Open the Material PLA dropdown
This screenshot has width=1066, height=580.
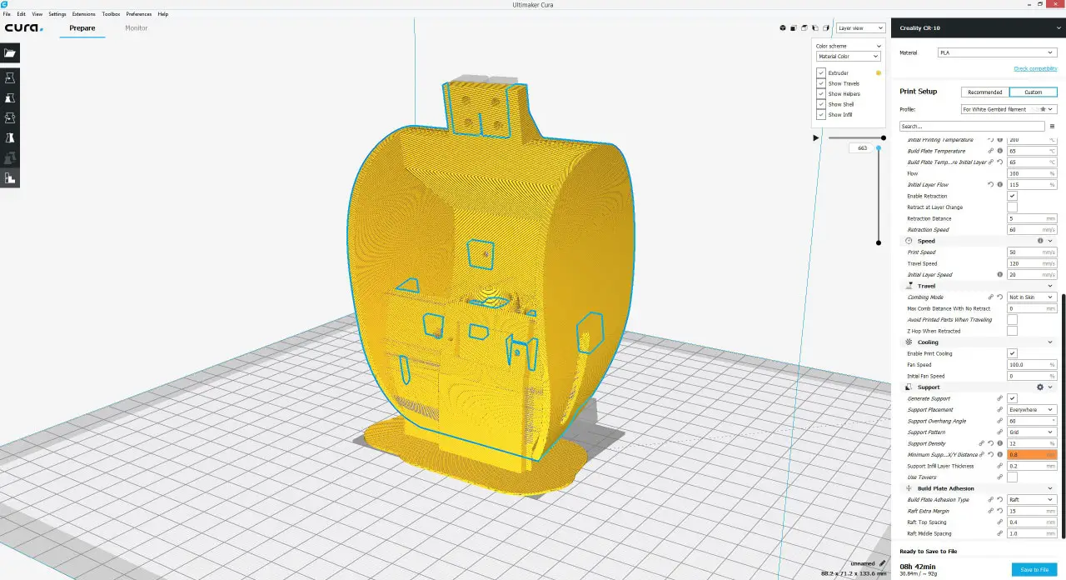click(x=997, y=52)
